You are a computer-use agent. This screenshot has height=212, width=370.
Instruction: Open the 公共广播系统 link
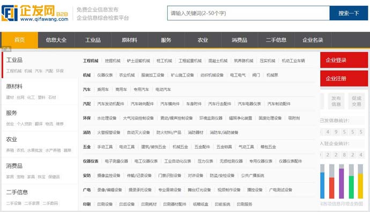(x=253, y=176)
